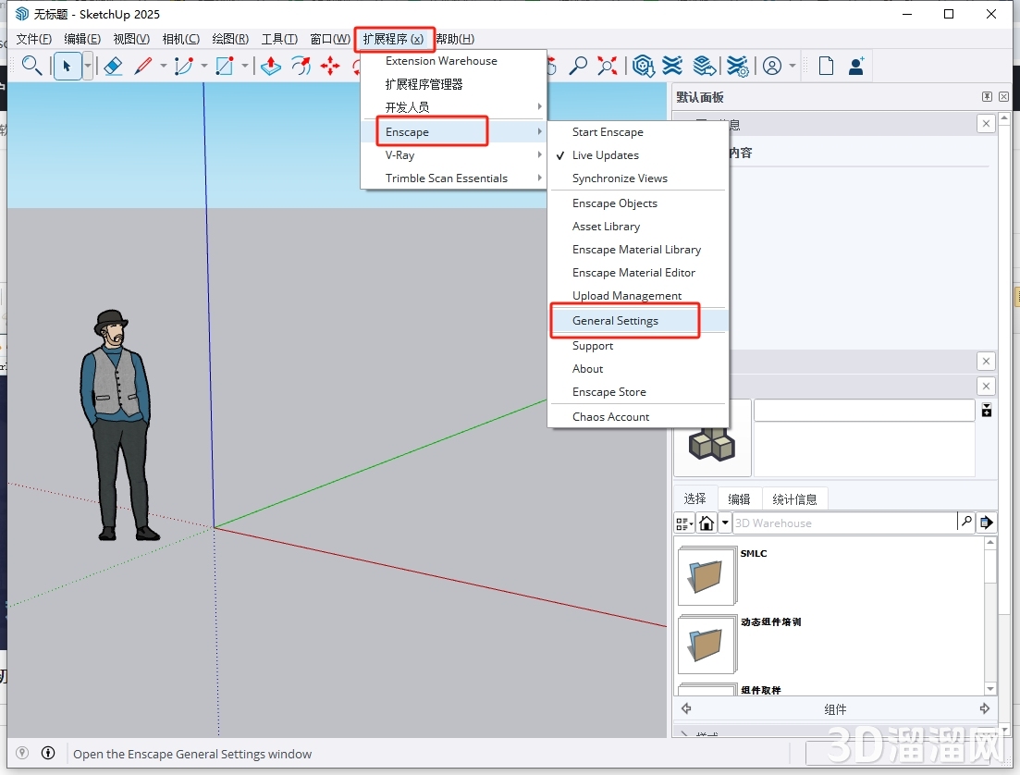Screen dimensions: 1020x775
Task: Open Asset Library
Action: [x=637, y=227]
